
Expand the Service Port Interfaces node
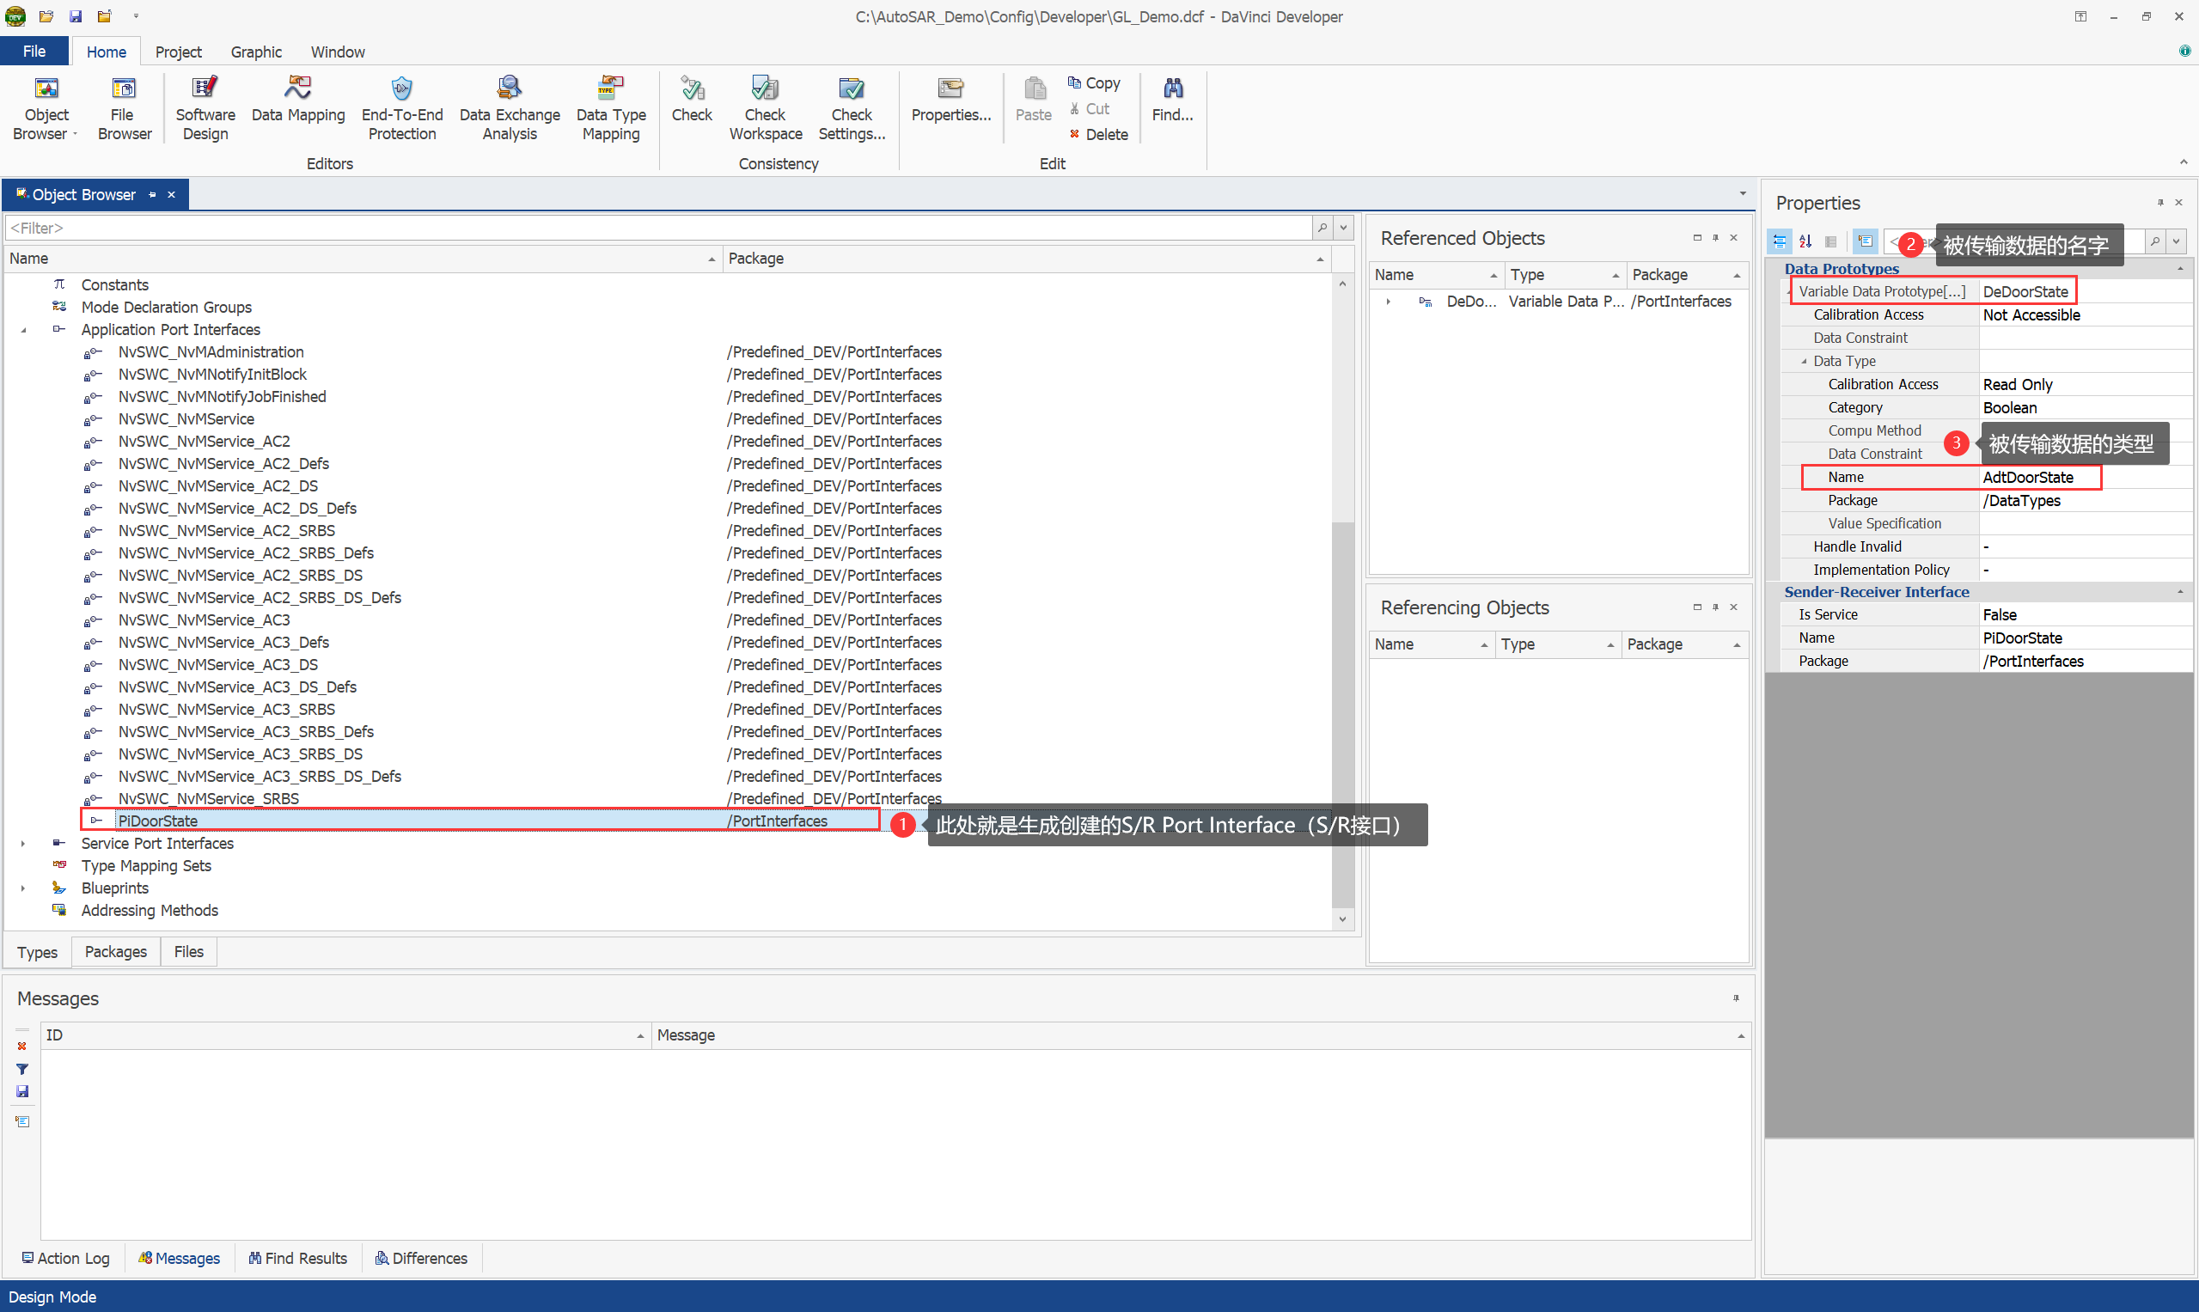pos(24,844)
